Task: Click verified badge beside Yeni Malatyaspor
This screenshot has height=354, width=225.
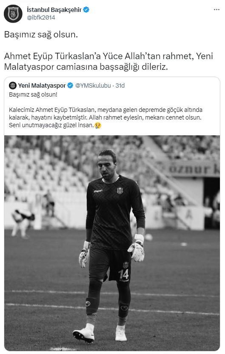Action: (71, 86)
